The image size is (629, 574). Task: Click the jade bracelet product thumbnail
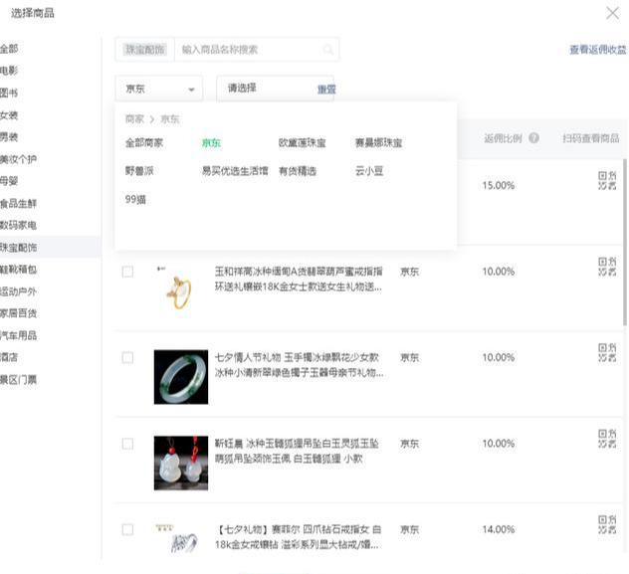coord(180,377)
